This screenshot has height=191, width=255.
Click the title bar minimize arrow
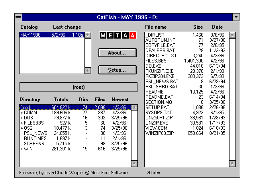click(236, 17)
